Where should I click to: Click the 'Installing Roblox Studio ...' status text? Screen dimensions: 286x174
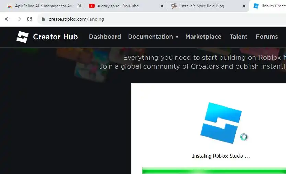pyautogui.click(x=221, y=156)
